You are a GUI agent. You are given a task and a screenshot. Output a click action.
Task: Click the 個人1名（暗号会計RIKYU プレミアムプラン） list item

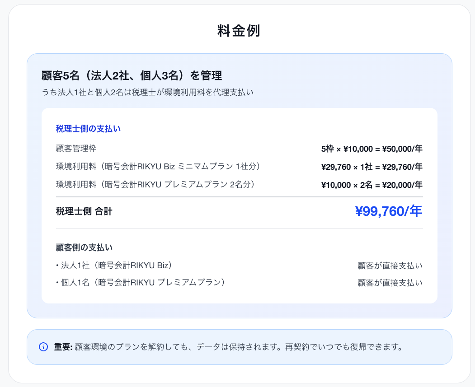coord(141,283)
